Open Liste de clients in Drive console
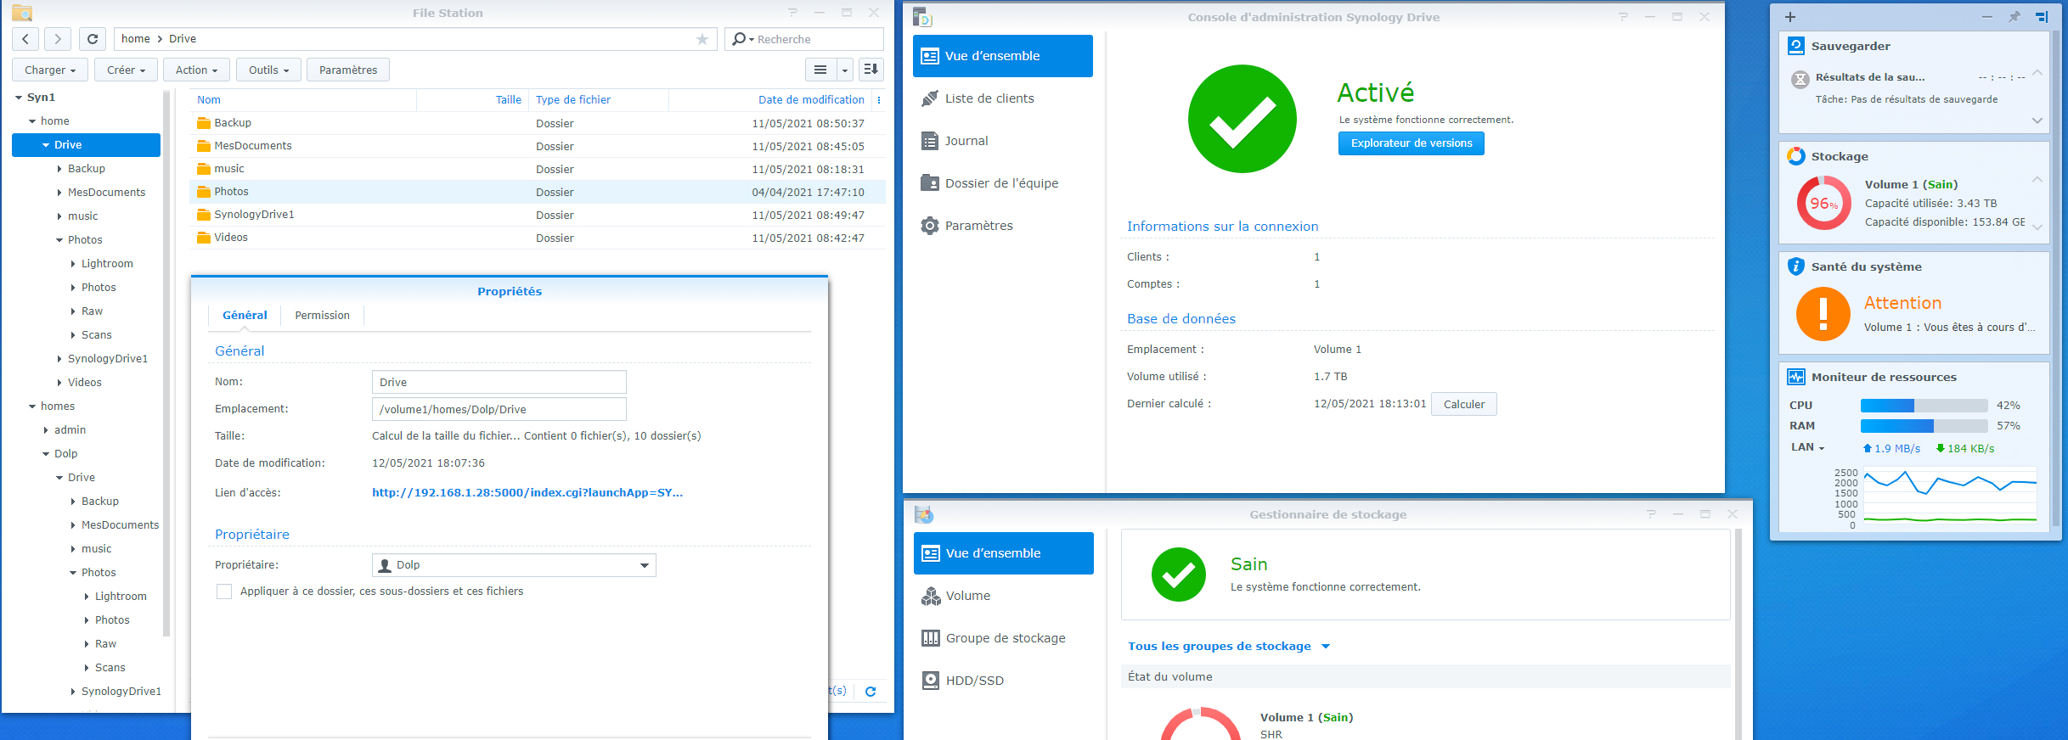The height and width of the screenshot is (740, 2068). coord(1003,98)
